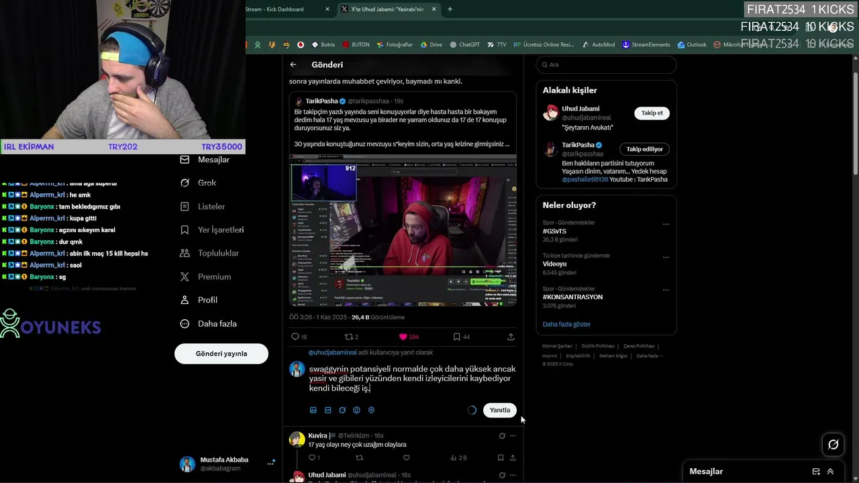Click the floating Grok button

pyautogui.click(x=833, y=444)
